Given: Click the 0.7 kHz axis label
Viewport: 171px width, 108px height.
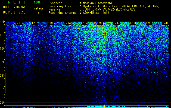Looking at the screenshot, I should coord(2,89).
